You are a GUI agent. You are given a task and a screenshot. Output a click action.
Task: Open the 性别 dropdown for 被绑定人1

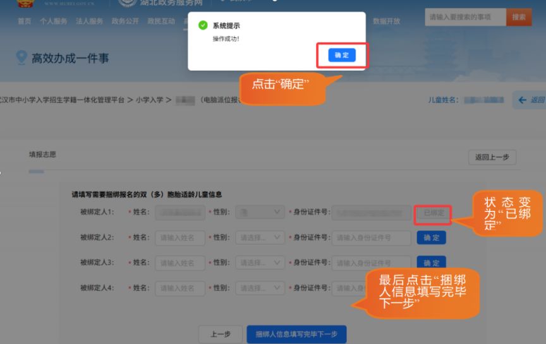260,212
